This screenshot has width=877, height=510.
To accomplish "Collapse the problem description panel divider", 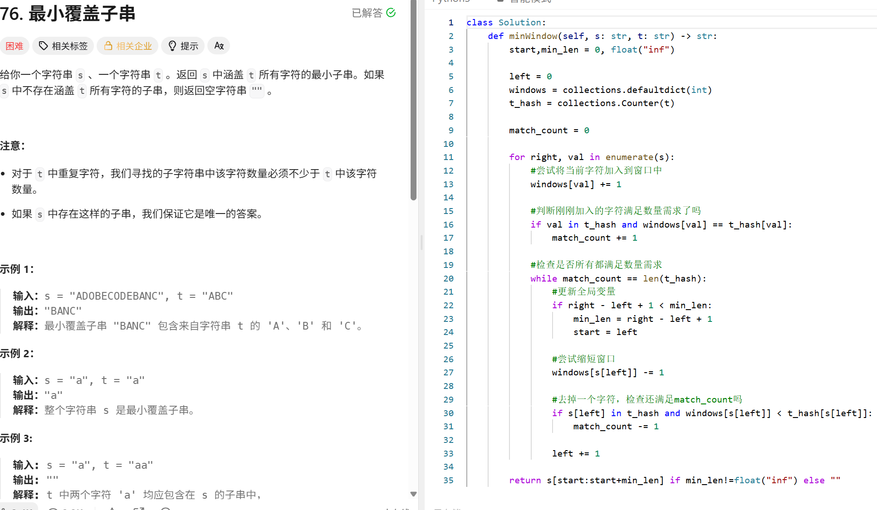I will 421,243.
